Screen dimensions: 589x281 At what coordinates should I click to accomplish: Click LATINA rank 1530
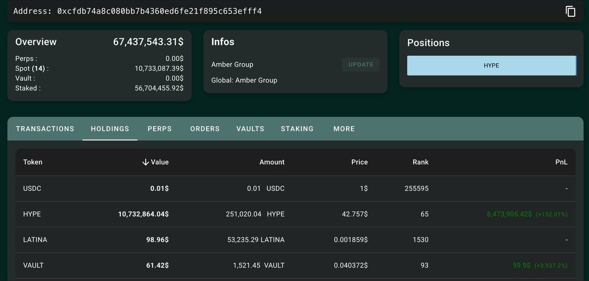point(421,240)
